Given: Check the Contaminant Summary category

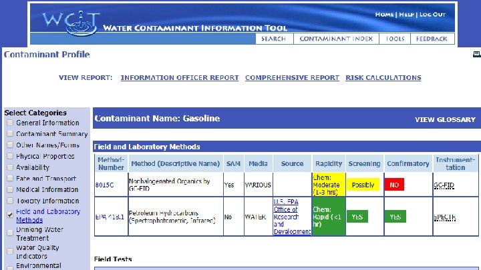Looking at the screenshot, I should [x=10, y=134].
